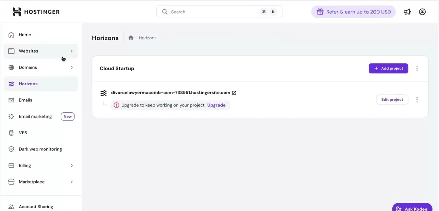
Task: Click the gift icon in referral banner
Action: pos(320,12)
